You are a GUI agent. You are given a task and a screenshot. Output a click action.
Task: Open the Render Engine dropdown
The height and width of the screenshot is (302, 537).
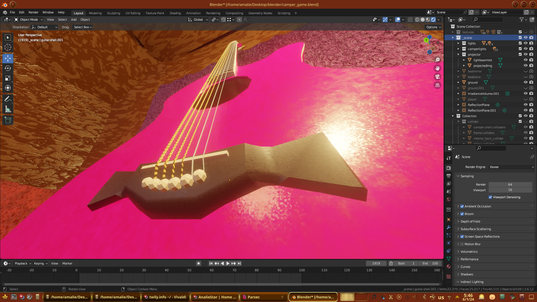point(511,167)
